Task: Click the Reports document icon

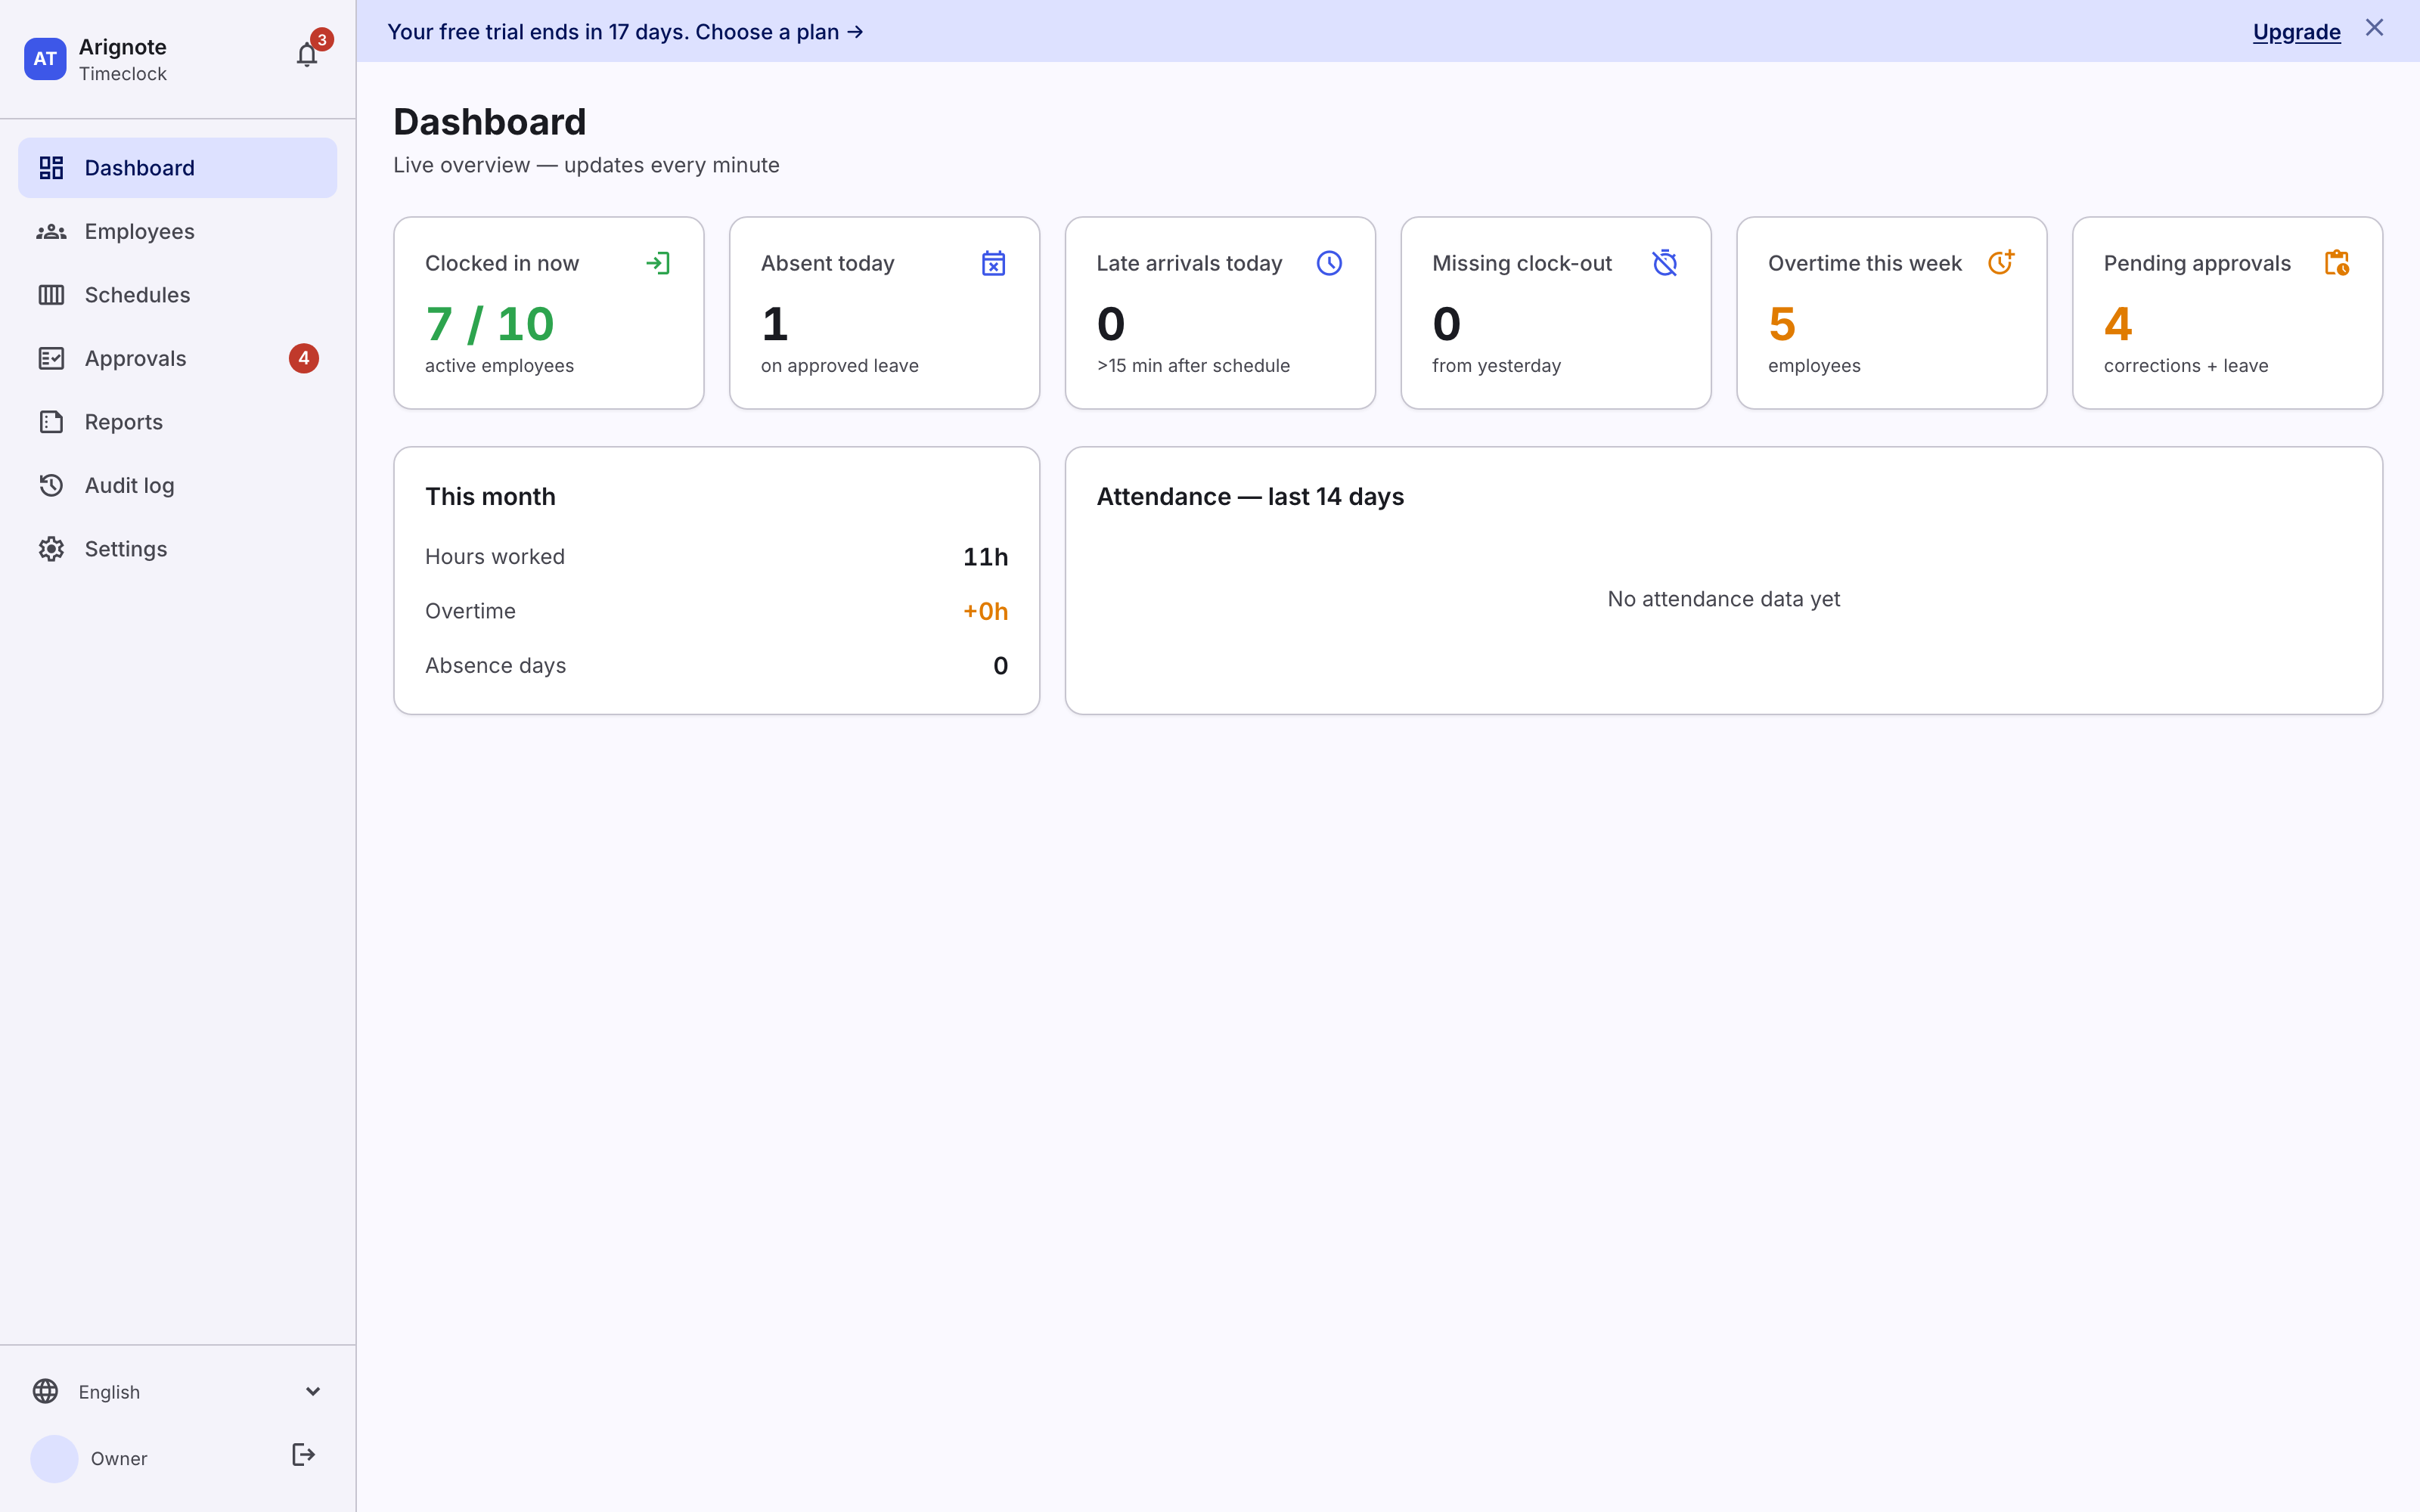Action: pos(51,422)
